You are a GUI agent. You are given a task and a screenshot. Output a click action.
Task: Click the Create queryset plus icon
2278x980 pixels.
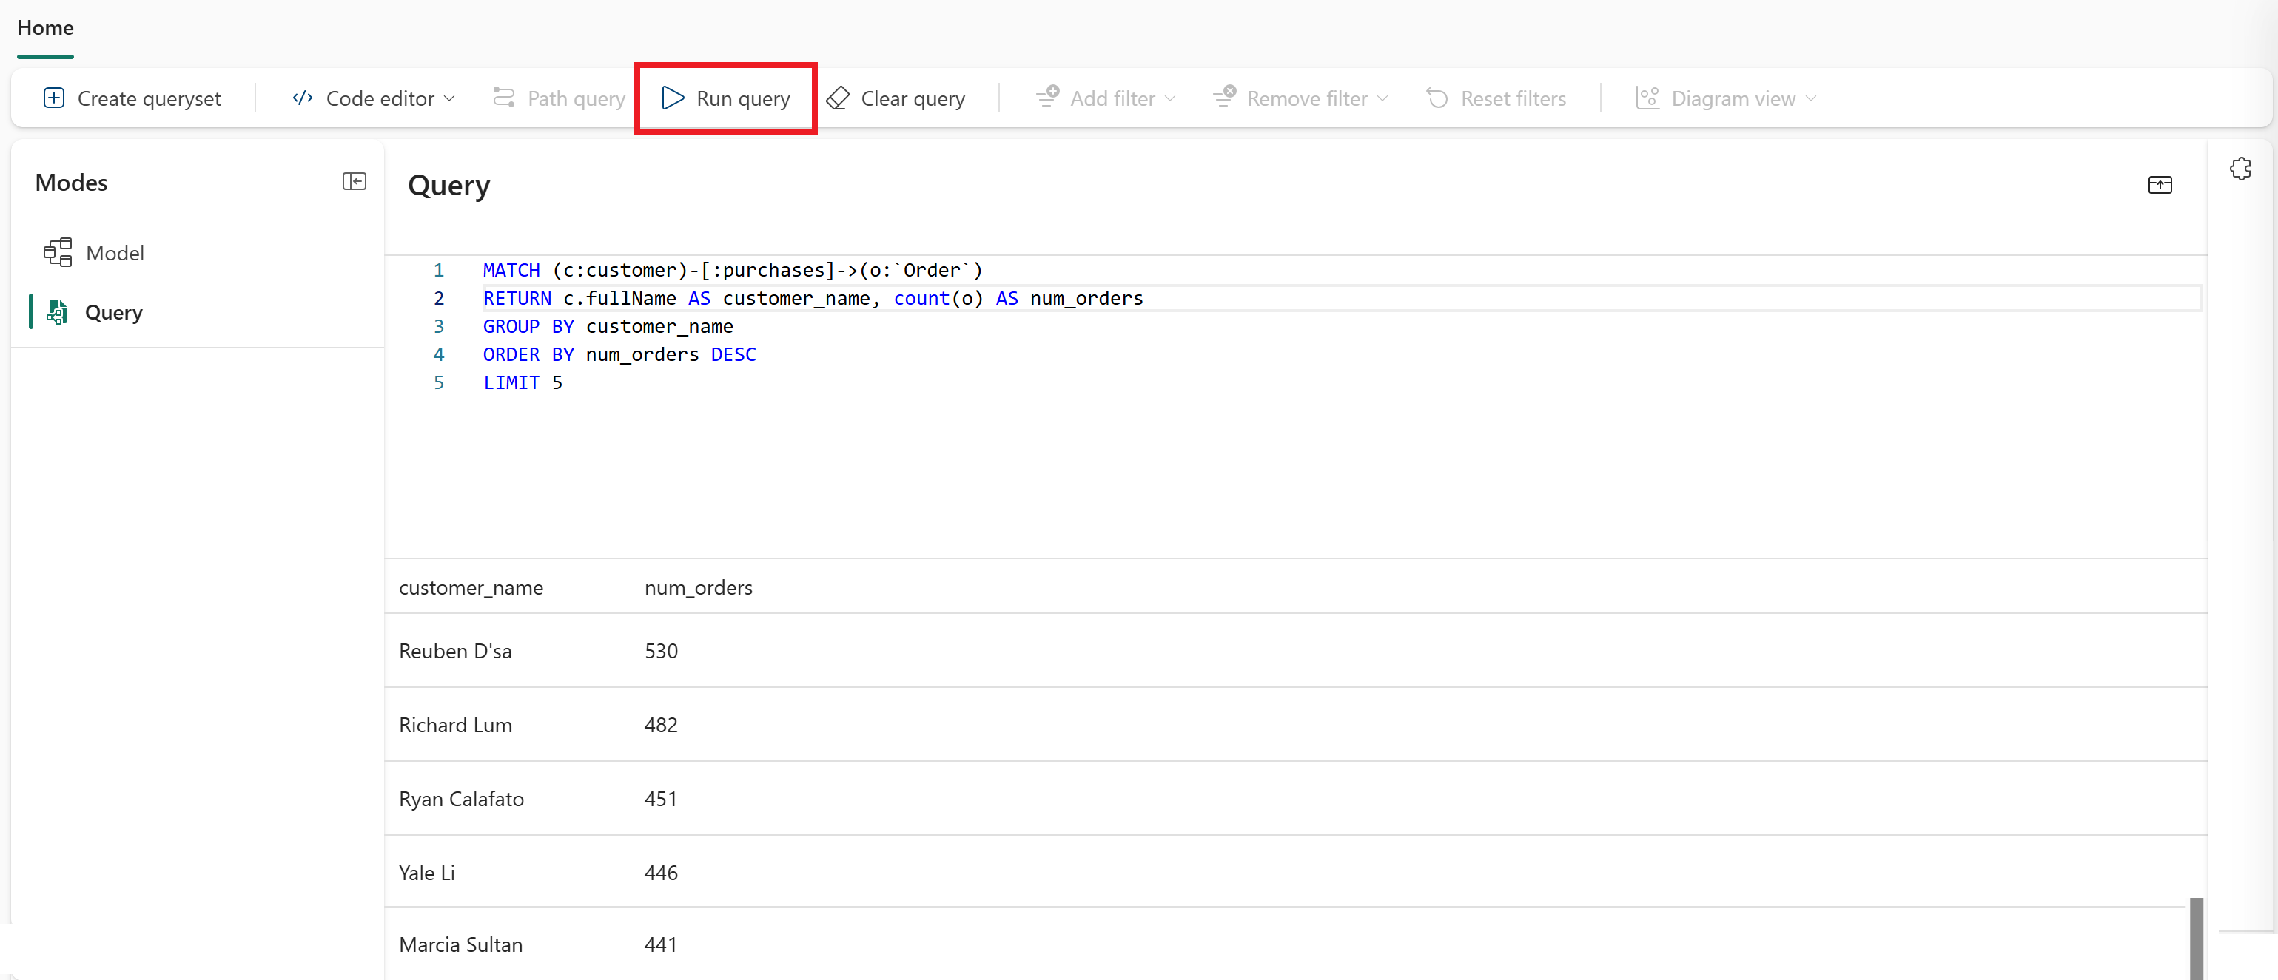54,98
